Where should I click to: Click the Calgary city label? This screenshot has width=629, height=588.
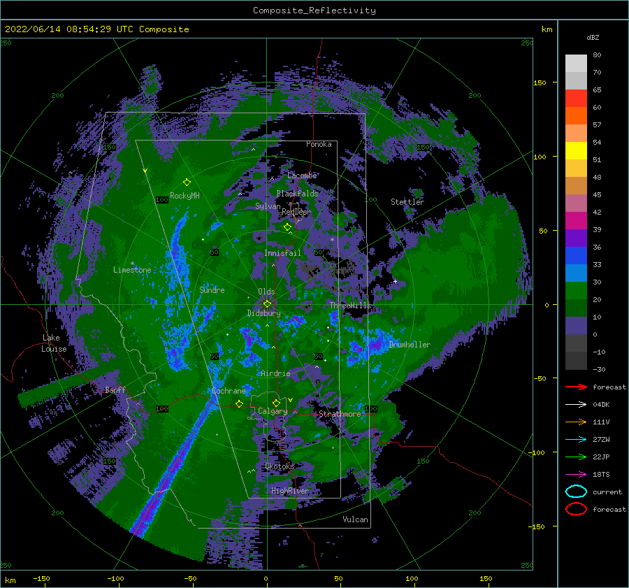(x=273, y=411)
